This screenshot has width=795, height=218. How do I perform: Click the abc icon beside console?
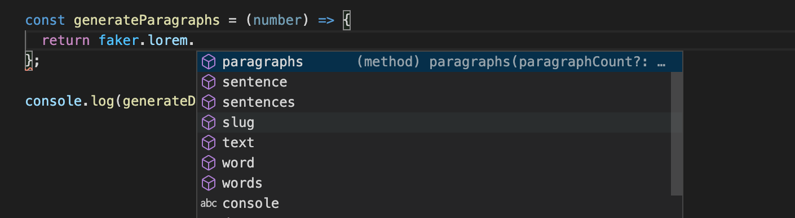tap(209, 203)
